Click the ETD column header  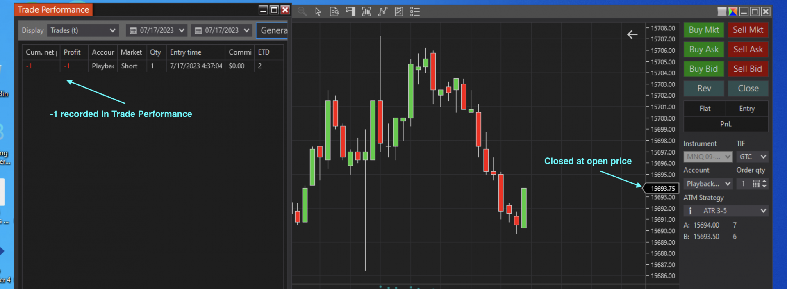coord(268,52)
